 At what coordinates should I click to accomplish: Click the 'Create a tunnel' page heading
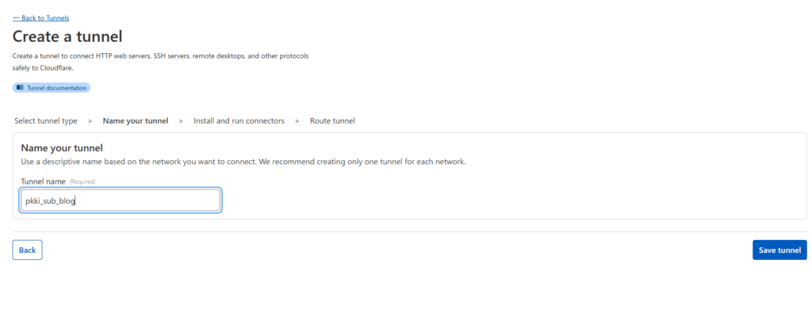pyautogui.click(x=67, y=36)
